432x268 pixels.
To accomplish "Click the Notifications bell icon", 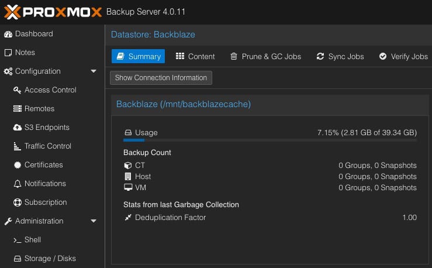I will pos(18,184).
